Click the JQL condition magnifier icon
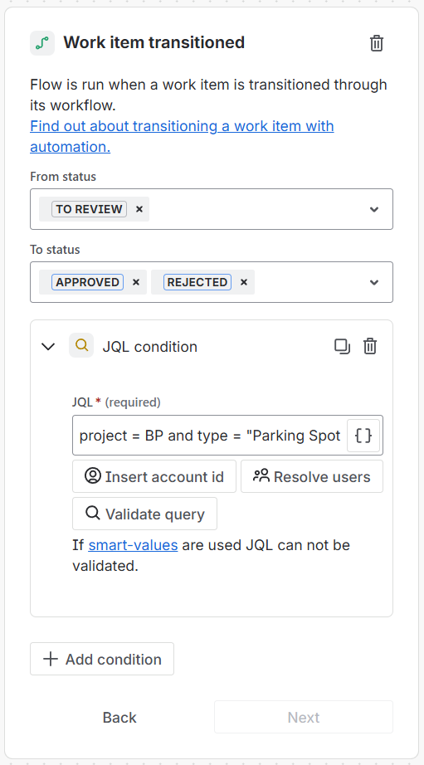The image size is (424, 765). (x=81, y=345)
